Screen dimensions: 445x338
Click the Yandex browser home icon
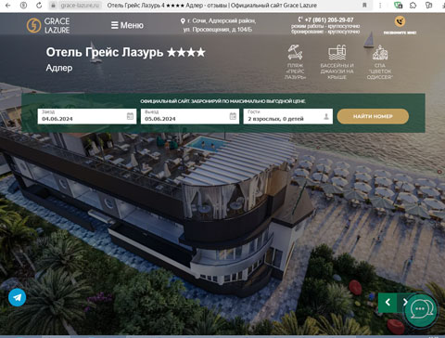click(23, 6)
